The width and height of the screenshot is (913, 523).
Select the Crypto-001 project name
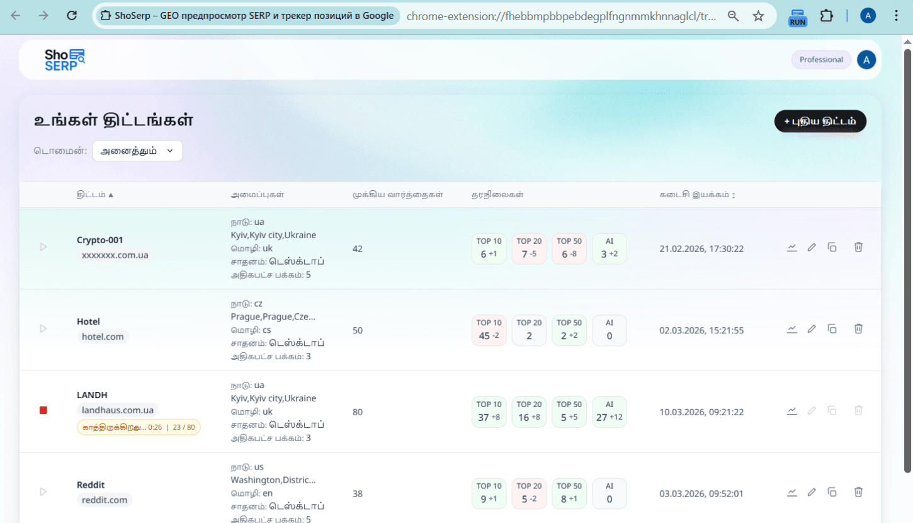coord(100,240)
